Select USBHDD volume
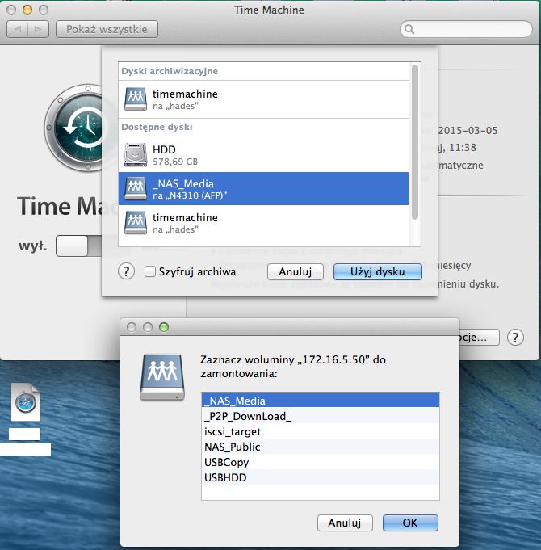The width and height of the screenshot is (541, 550). (x=321, y=477)
